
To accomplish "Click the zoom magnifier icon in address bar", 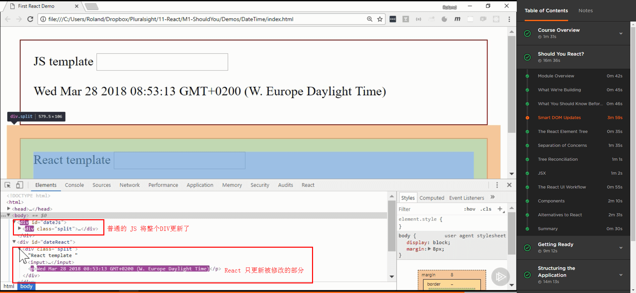I will tap(370, 19).
